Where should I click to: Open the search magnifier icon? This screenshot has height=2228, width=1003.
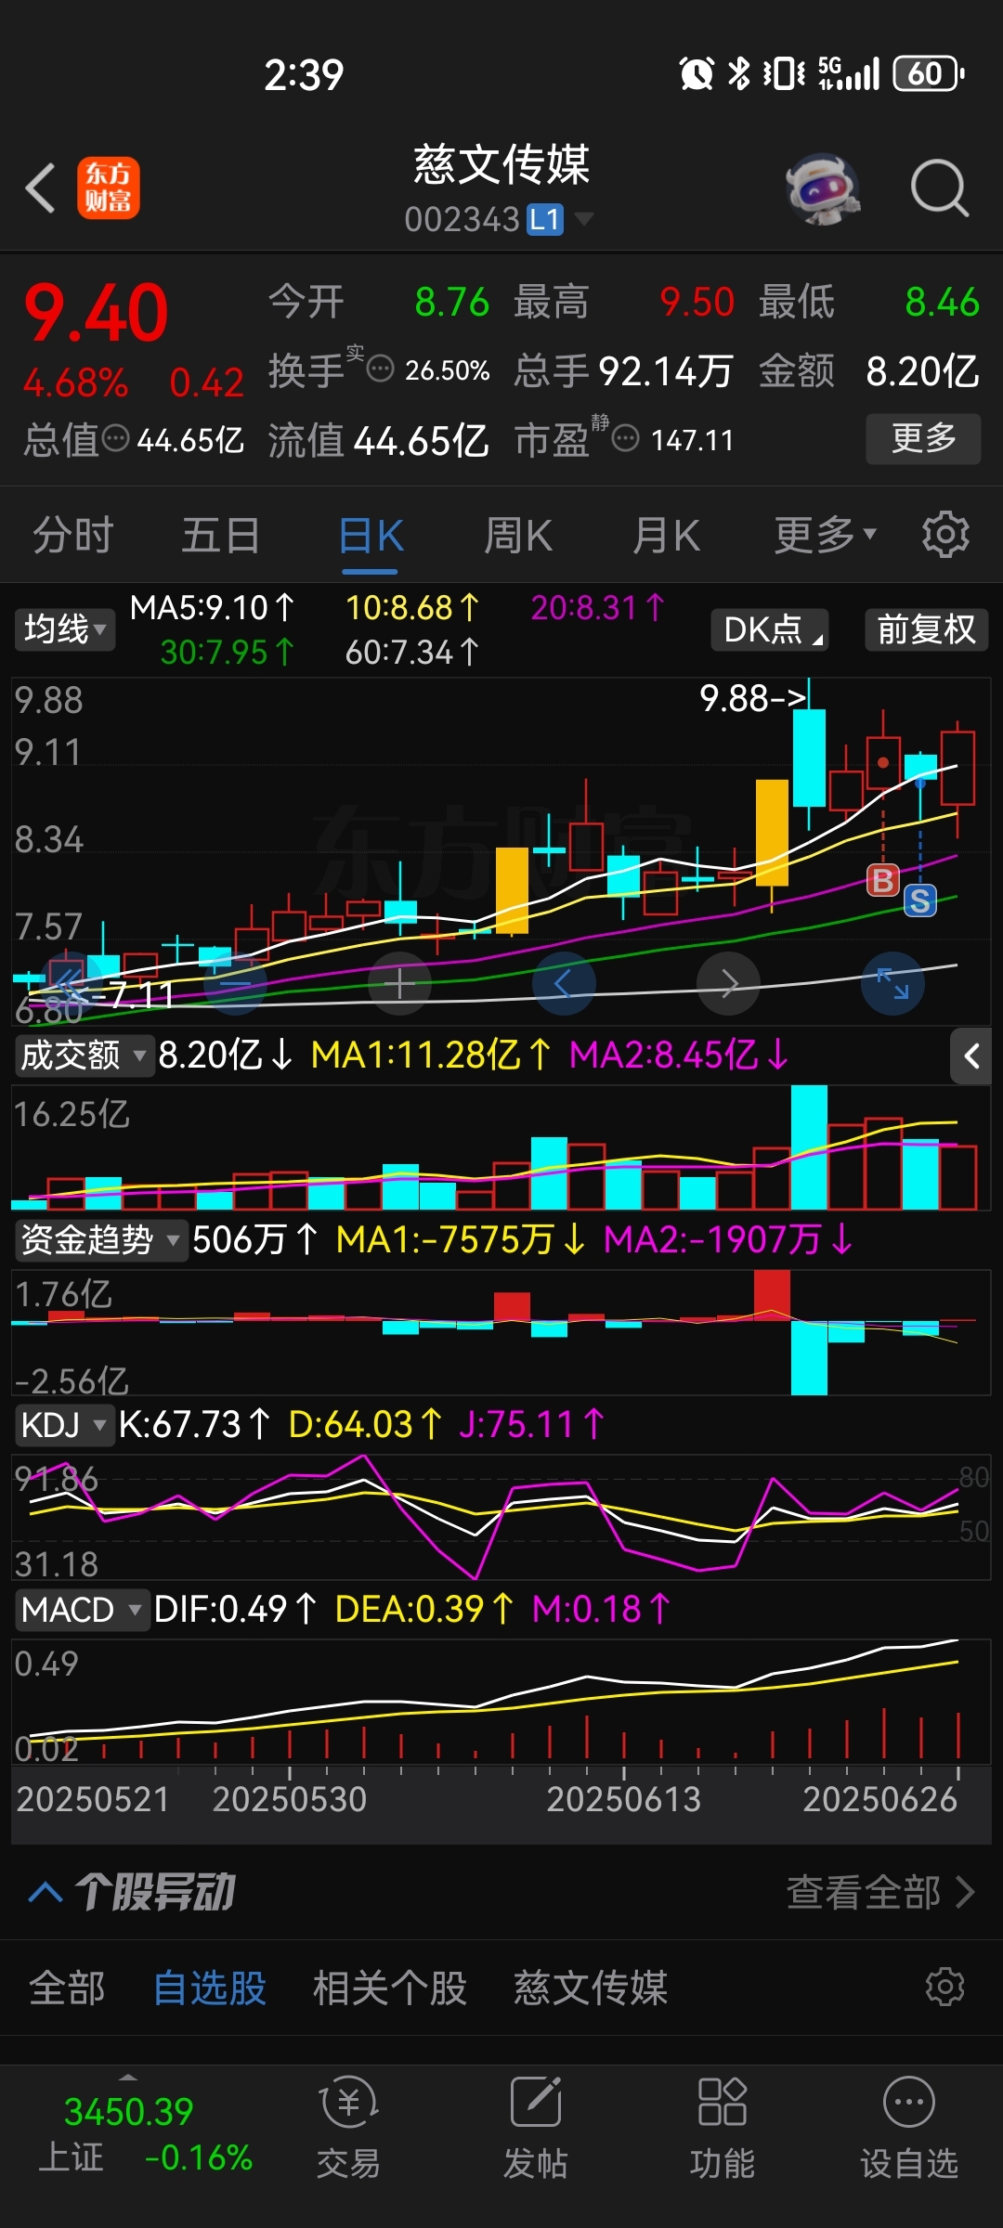coord(940,188)
